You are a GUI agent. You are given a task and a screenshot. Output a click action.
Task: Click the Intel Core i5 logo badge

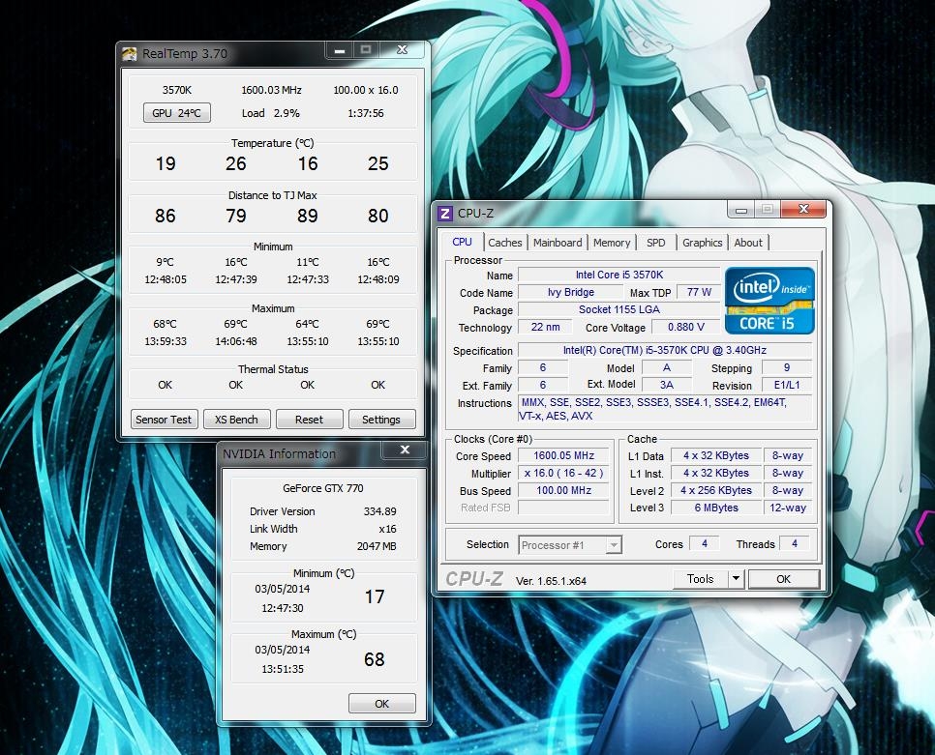coord(769,301)
